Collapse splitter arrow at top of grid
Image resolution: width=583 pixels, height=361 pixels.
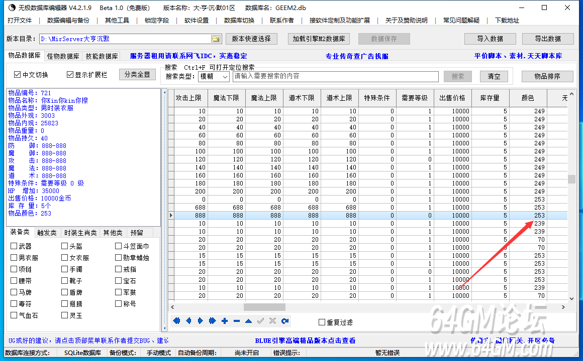pos(165,92)
